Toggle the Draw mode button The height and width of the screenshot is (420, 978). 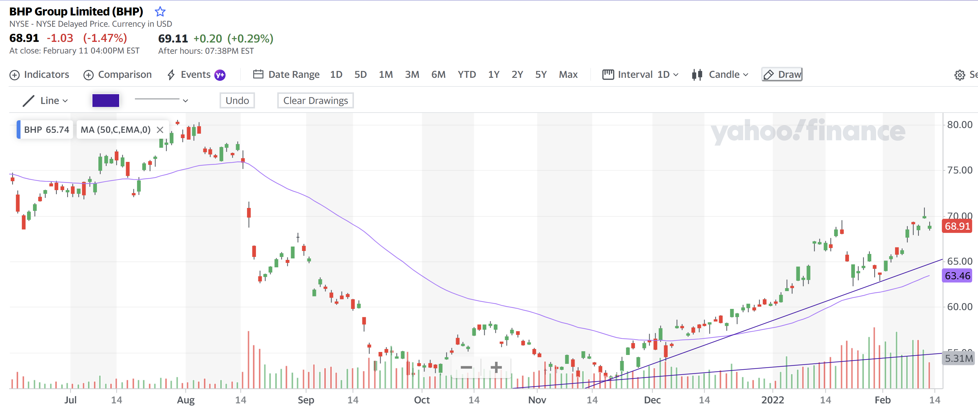pyautogui.click(x=782, y=75)
